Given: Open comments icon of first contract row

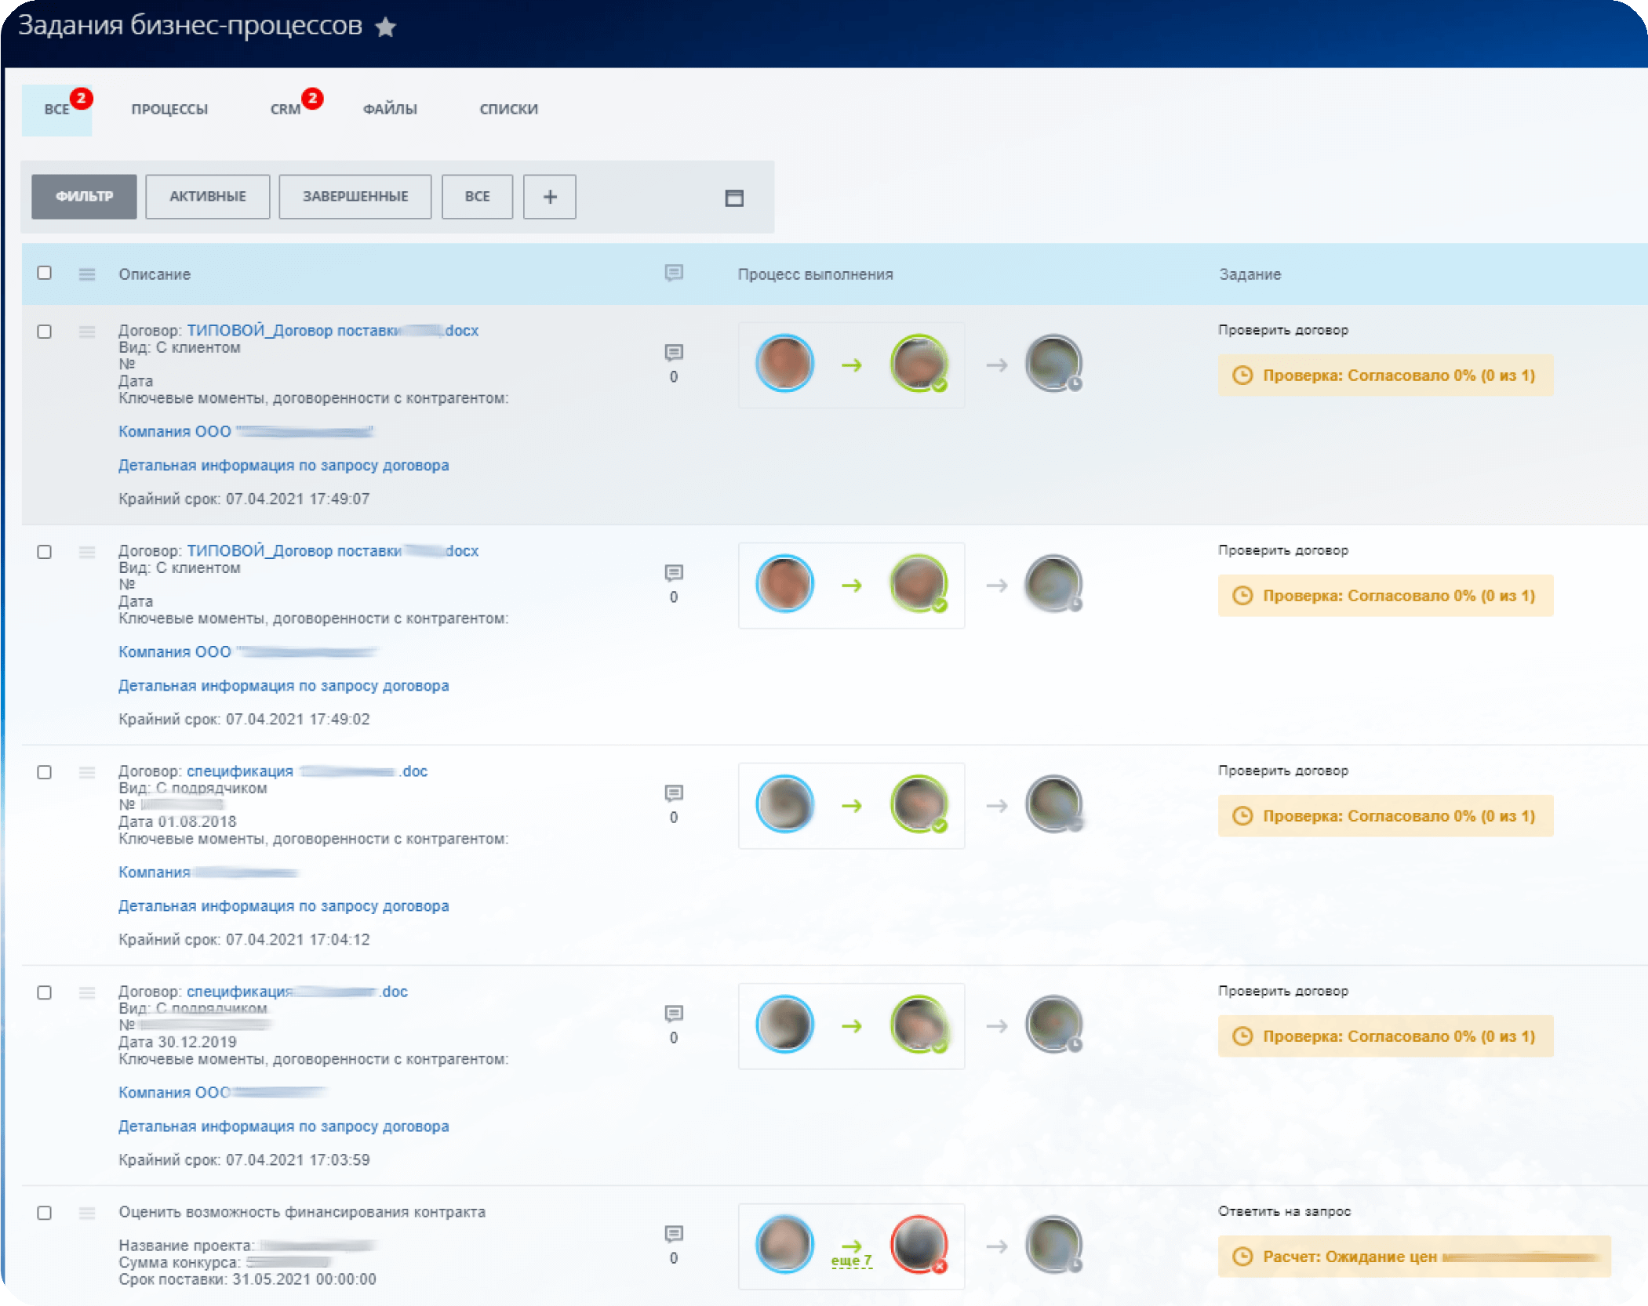Looking at the screenshot, I should tap(673, 353).
